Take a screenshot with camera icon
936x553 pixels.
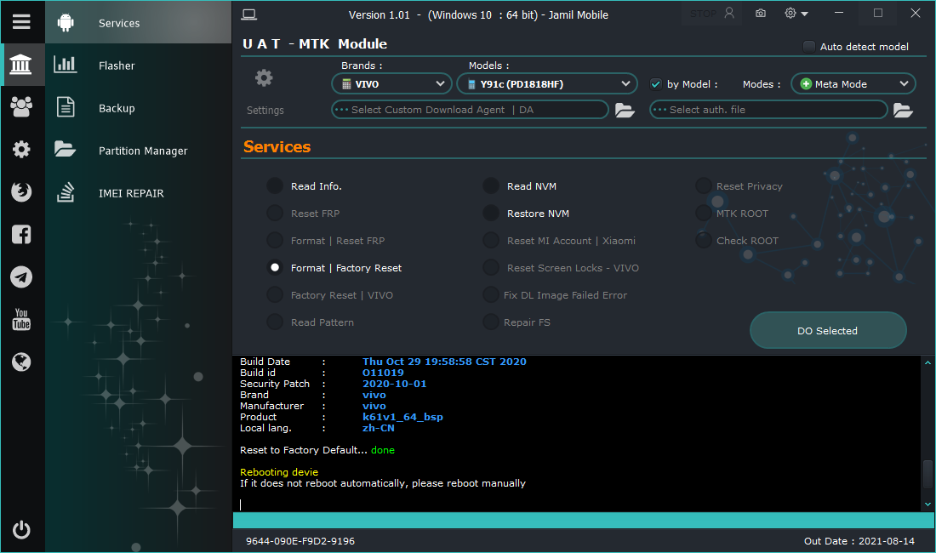point(761,13)
